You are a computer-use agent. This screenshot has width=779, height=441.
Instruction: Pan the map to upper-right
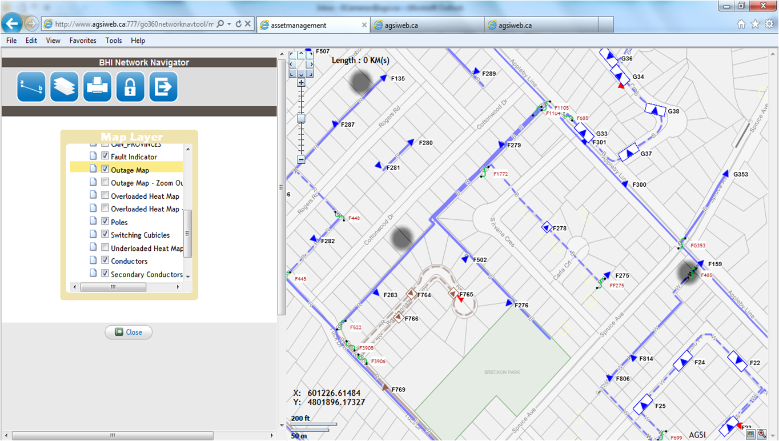click(x=310, y=55)
